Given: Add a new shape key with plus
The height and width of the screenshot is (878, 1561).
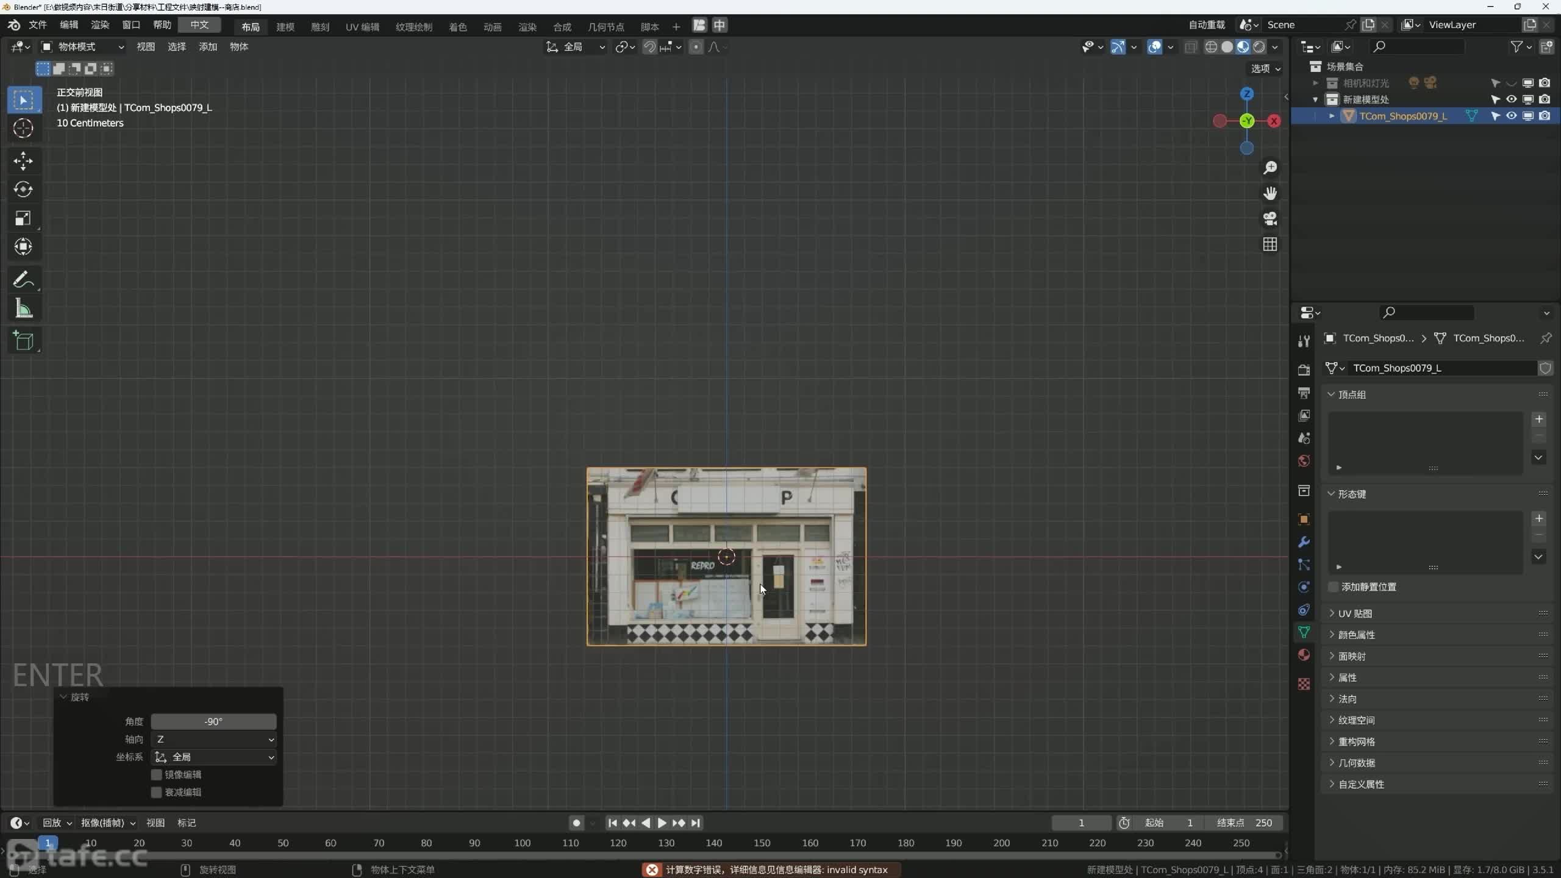Looking at the screenshot, I should pos(1539,518).
